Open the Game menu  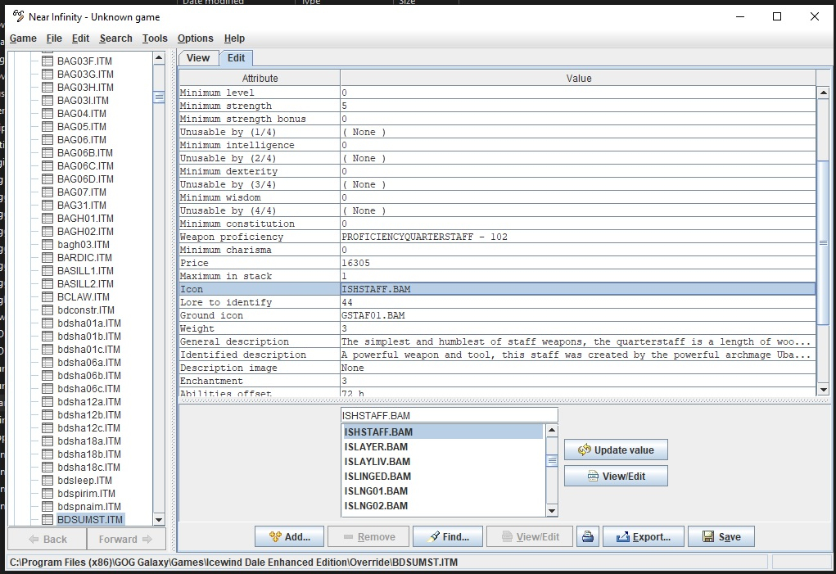click(23, 38)
